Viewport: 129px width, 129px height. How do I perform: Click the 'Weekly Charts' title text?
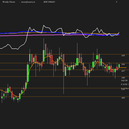pyautogui.click(x=9, y=2)
